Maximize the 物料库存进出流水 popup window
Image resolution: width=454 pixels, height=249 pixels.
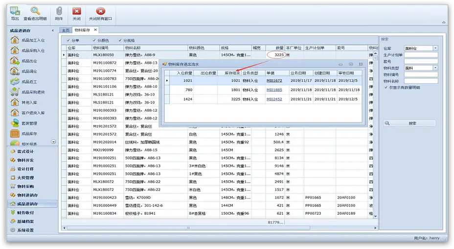coord(351,64)
